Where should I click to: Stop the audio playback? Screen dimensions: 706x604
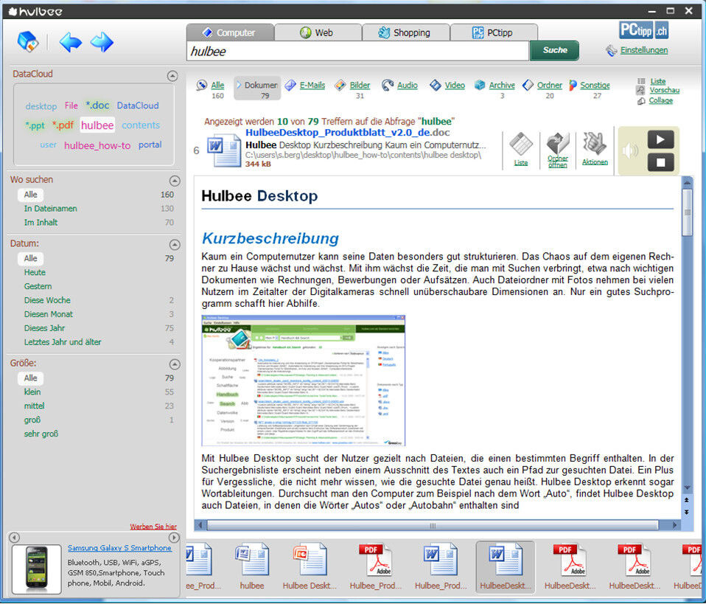tap(660, 162)
